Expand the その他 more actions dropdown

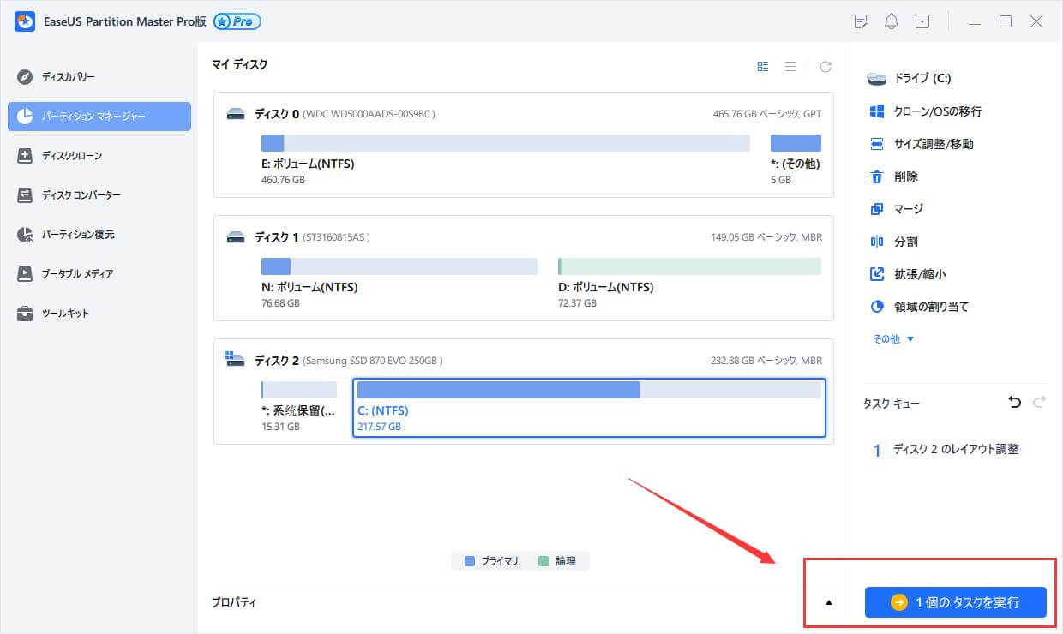coord(893,339)
